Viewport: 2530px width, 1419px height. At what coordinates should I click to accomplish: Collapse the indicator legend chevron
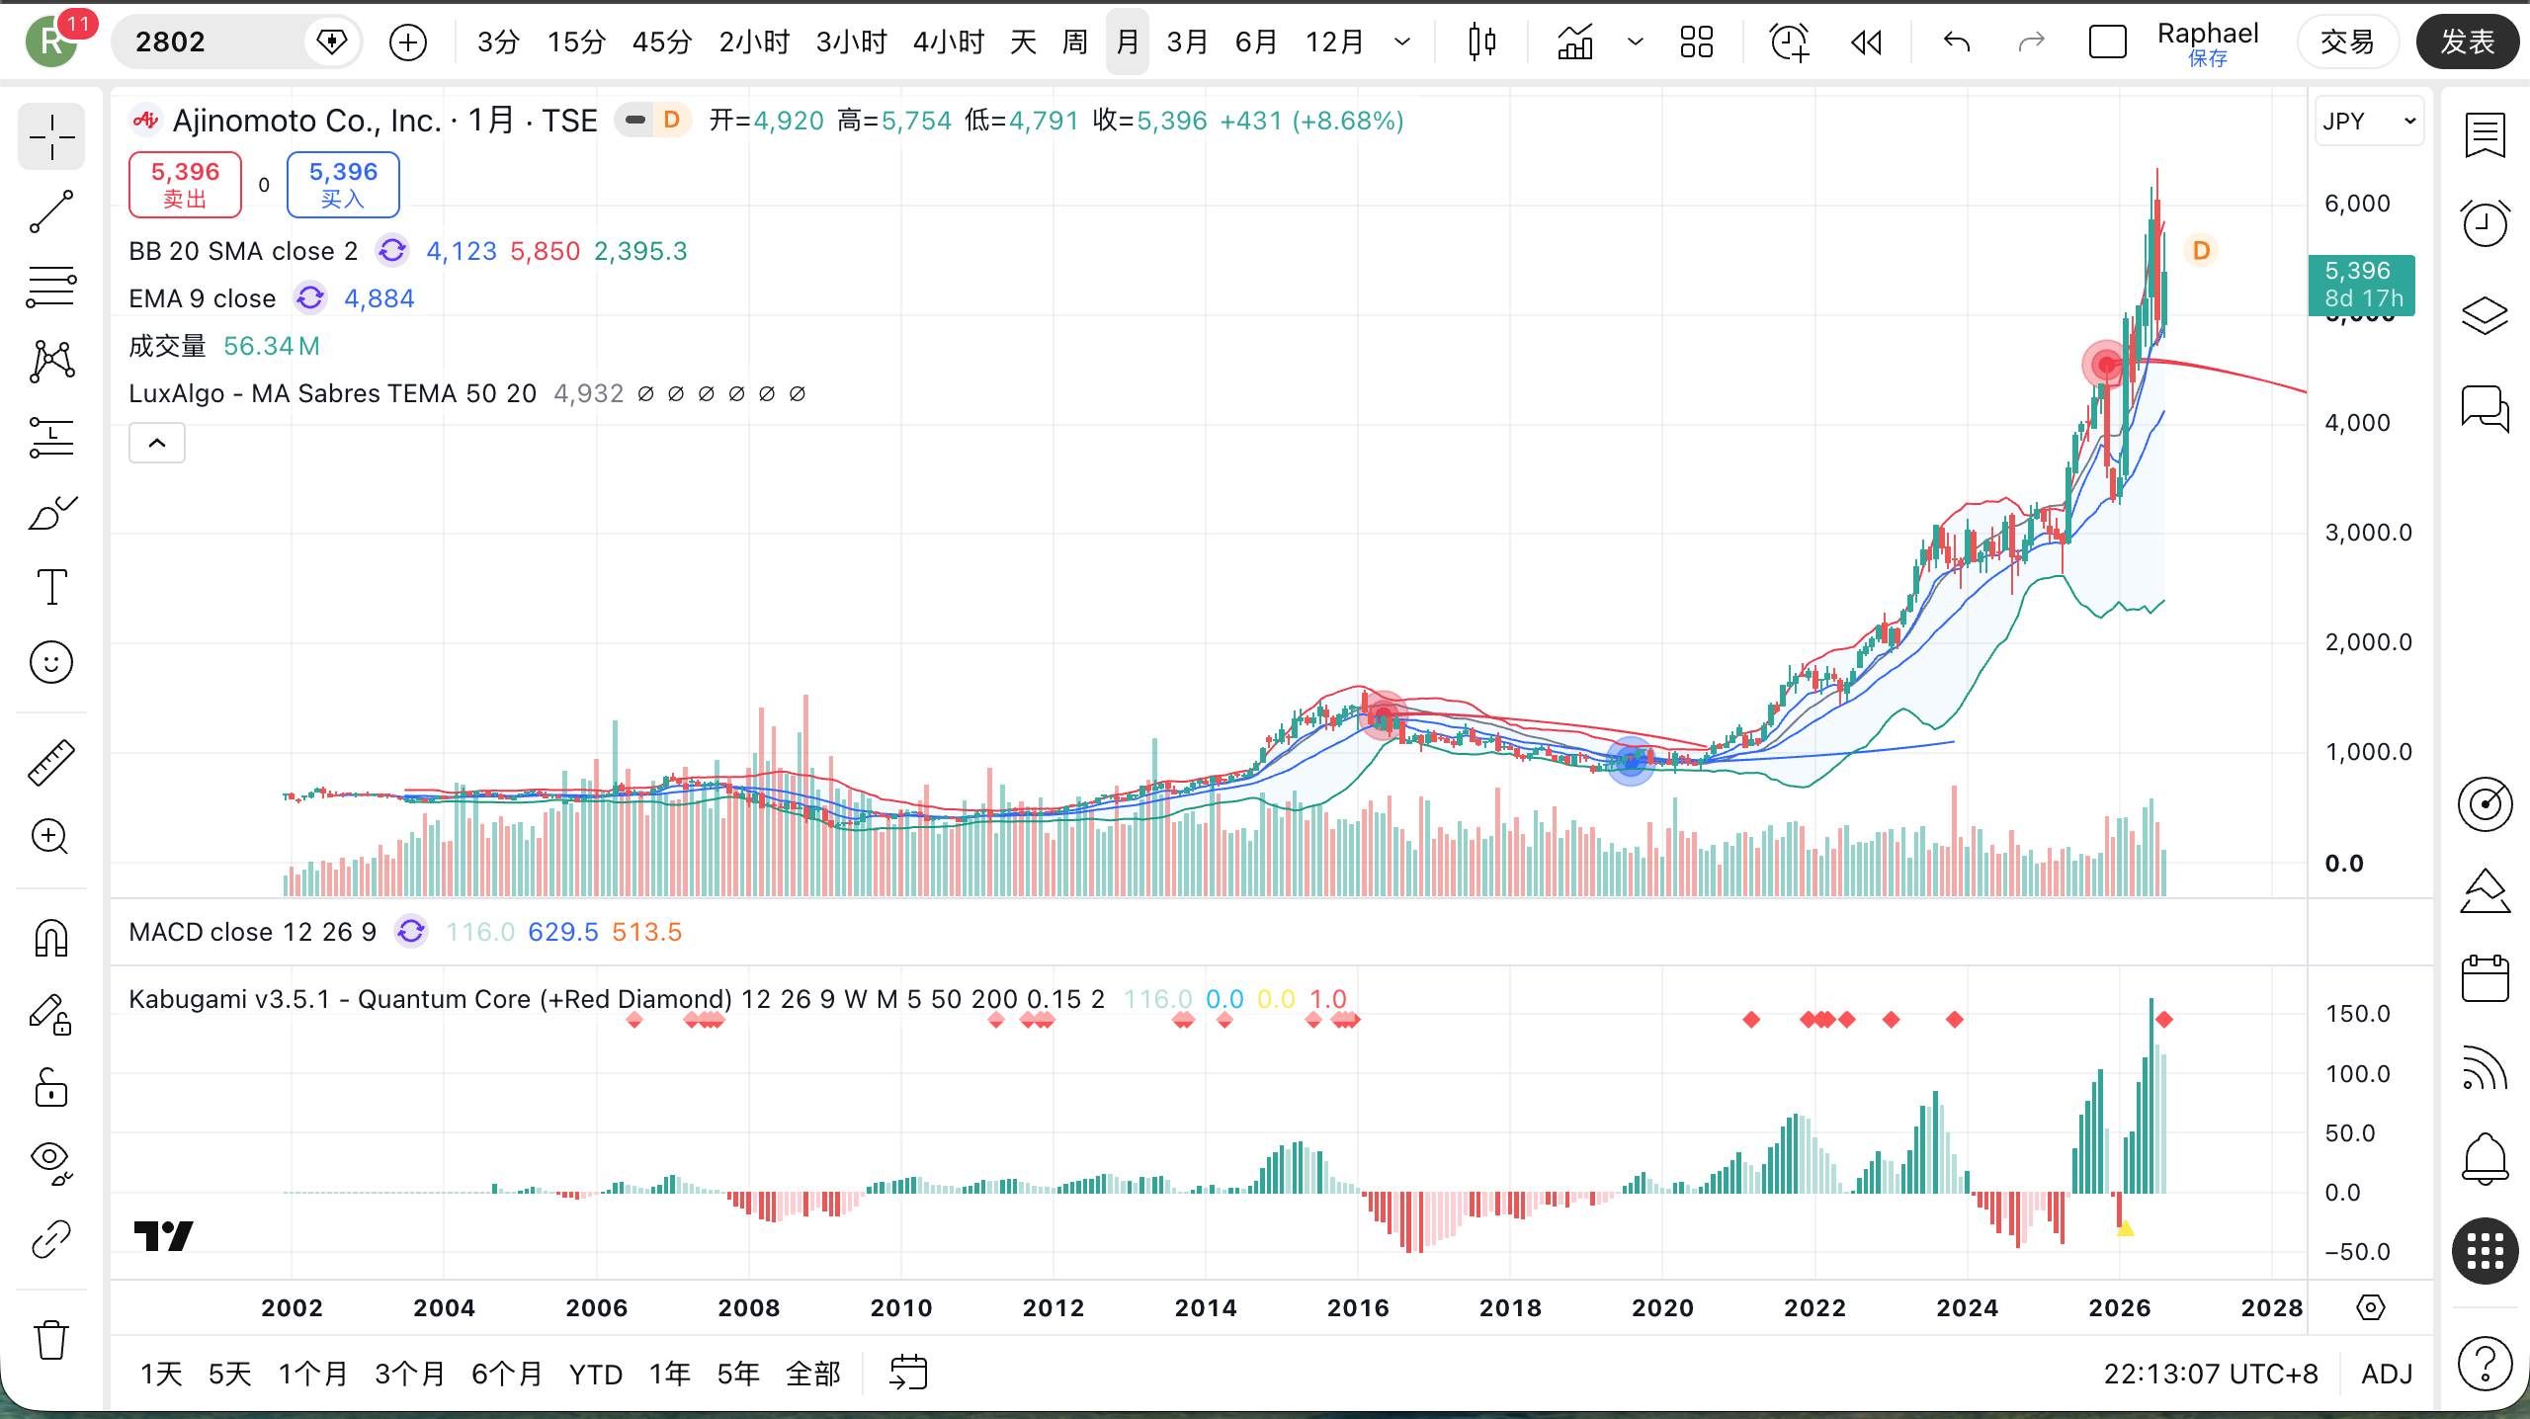pos(157,443)
